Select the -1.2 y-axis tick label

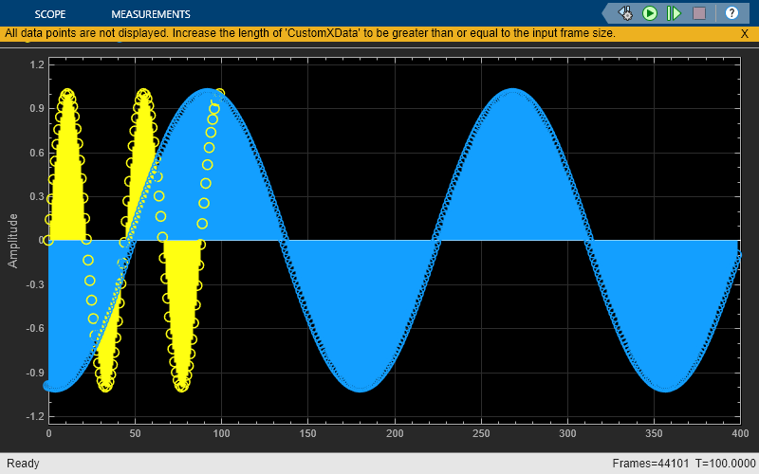point(35,416)
